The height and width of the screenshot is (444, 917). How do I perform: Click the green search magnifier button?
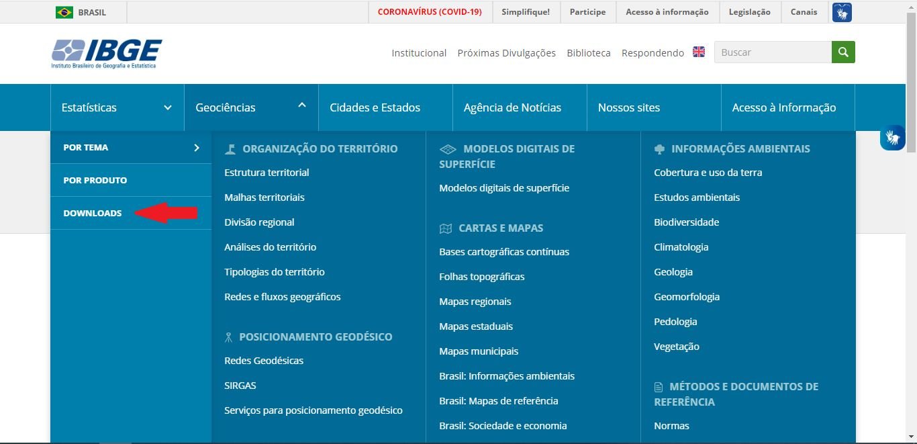coord(843,52)
